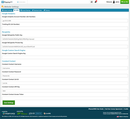This screenshot has height=119, width=130.
Task: Click the Constant Contact section heading
Action: (x=9, y=61)
